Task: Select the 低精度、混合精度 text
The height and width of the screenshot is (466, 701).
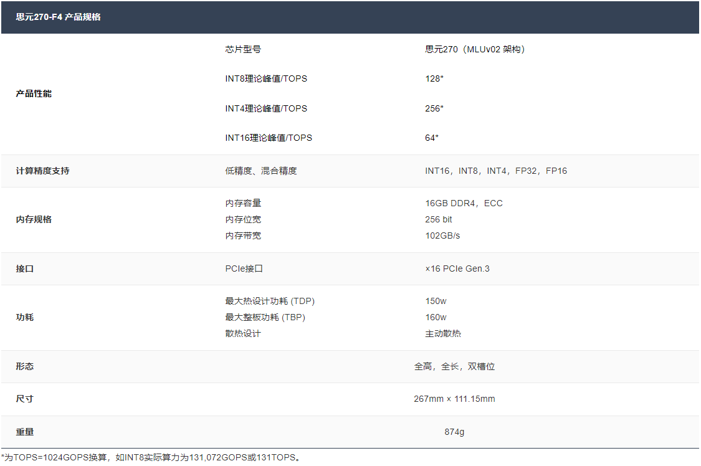Action: [x=260, y=171]
